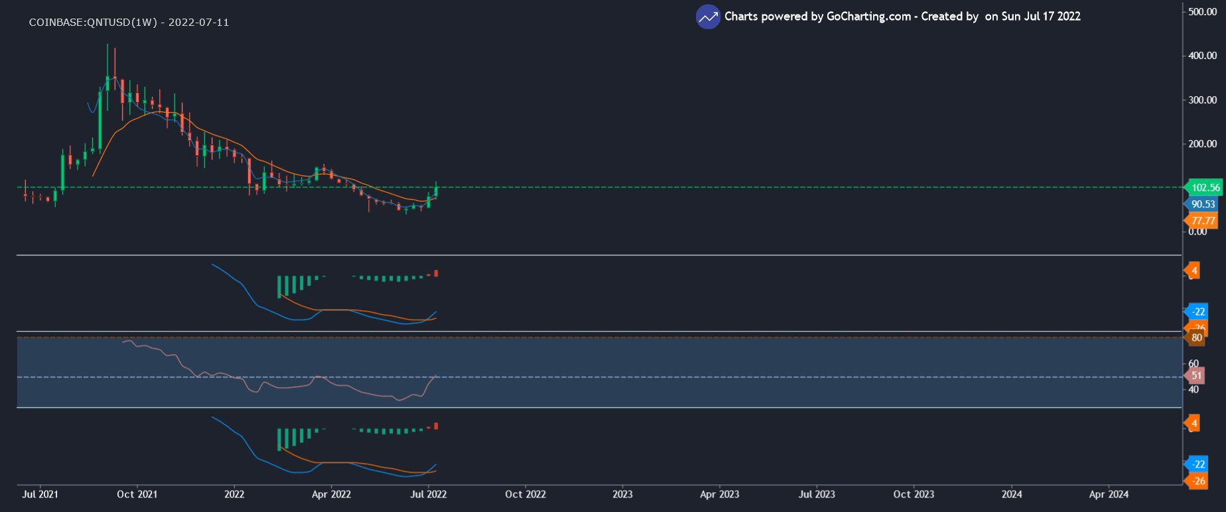
Task: Click the latest red histogram bar in upper MACD
Action: [436, 273]
